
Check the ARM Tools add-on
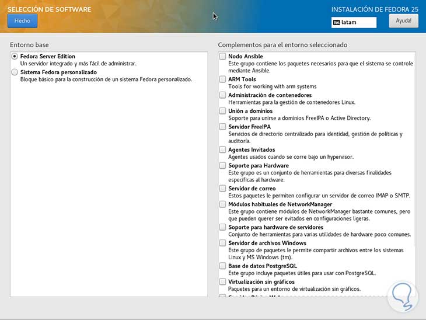tap(222, 79)
